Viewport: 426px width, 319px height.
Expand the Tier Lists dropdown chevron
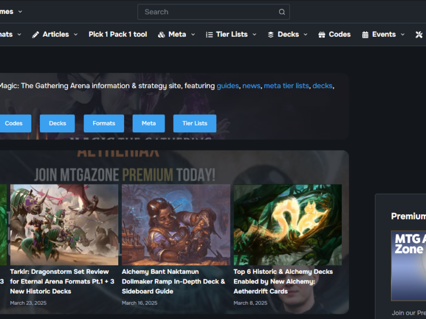click(255, 35)
